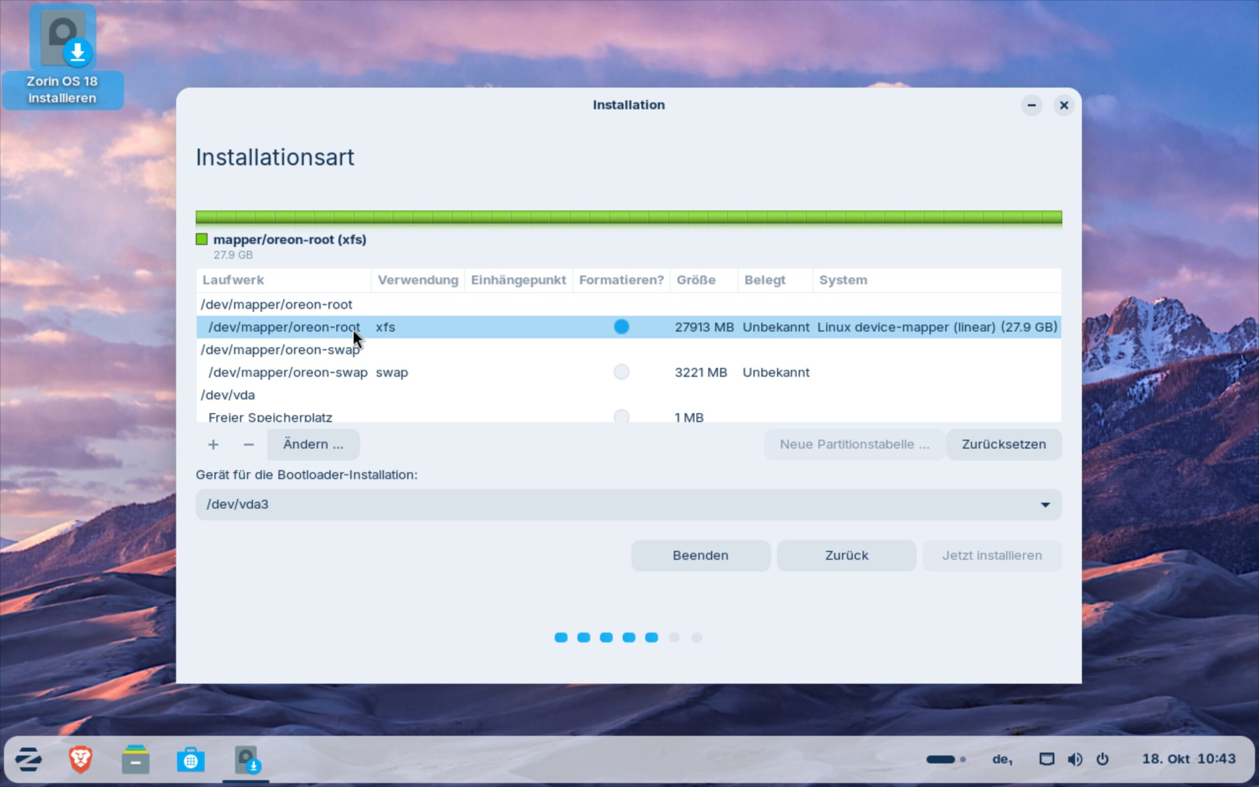
Task: Open the clock showing 18. Okt 10:43
Action: [x=1188, y=759]
